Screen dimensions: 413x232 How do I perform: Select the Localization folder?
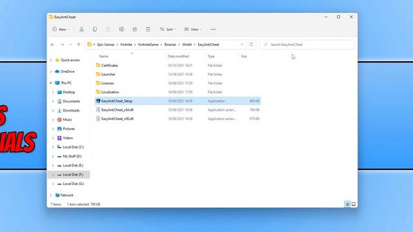click(x=177, y=92)
